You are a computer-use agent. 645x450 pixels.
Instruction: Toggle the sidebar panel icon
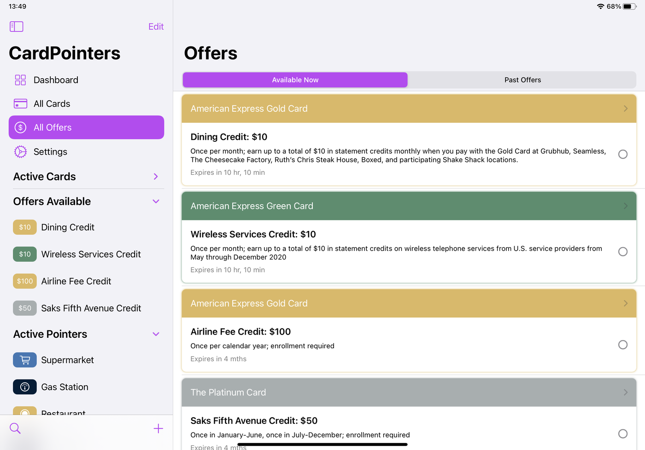tap(17, 27)
